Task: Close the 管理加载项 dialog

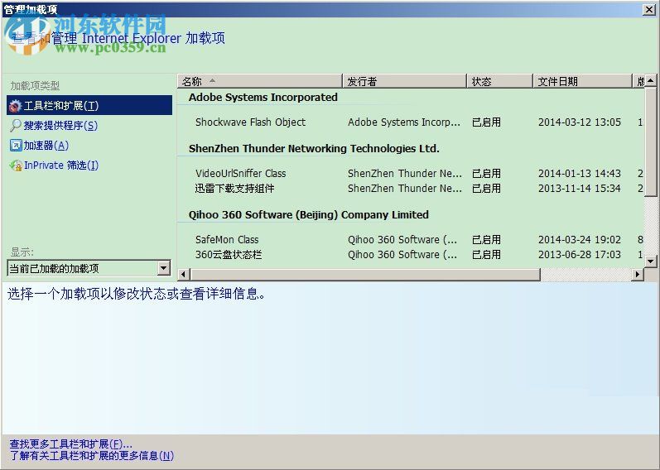Action: click(x=649, y=10)
